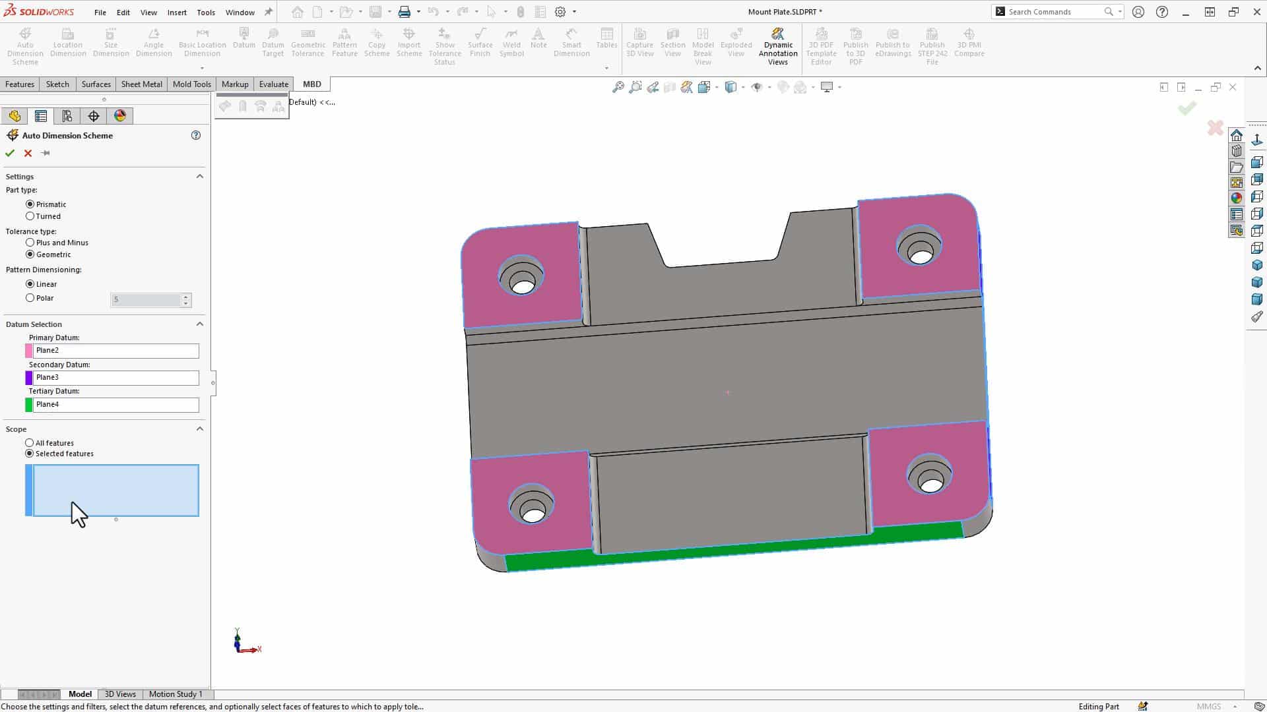
Task: Increment the Polar pattern count stepper
Action: [x=185, y=297]
